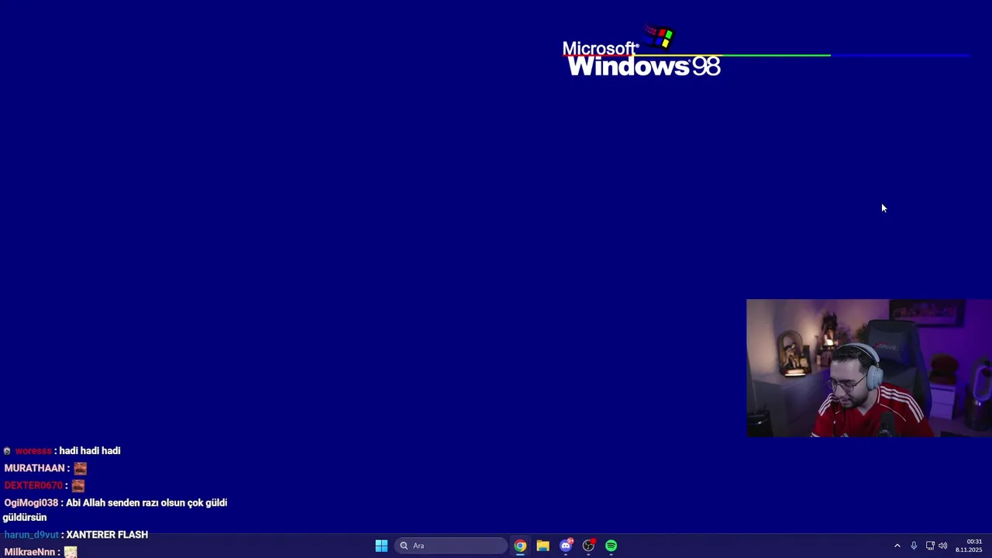Click the microphone tray icon
The height and width of the screenshot is (558, 992).
click(x=914, y=546)
